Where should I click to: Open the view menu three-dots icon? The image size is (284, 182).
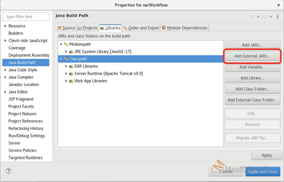(278, 17)
